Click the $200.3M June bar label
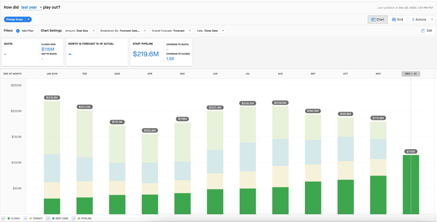This screenshot has width=437, height=222. [215, 108]
